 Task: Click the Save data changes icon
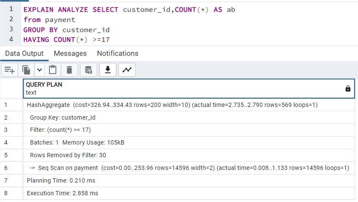click(x=89, y=70)
